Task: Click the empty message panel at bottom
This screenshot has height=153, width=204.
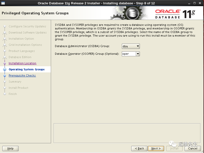Action: click(x=127, y=133)
